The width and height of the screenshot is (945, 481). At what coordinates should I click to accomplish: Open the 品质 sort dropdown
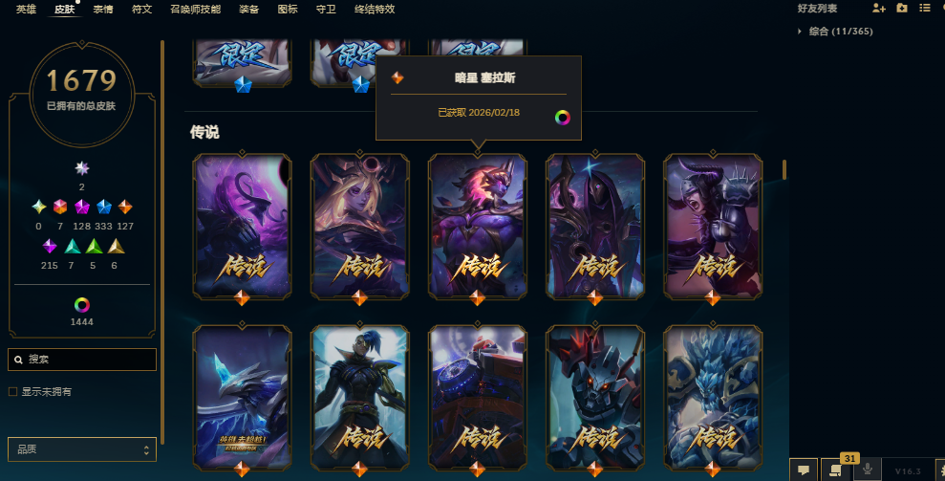[x=82, y=449]
